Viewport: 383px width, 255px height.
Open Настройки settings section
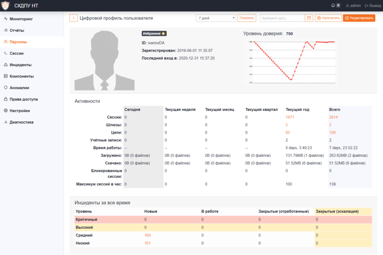point(20,110)
